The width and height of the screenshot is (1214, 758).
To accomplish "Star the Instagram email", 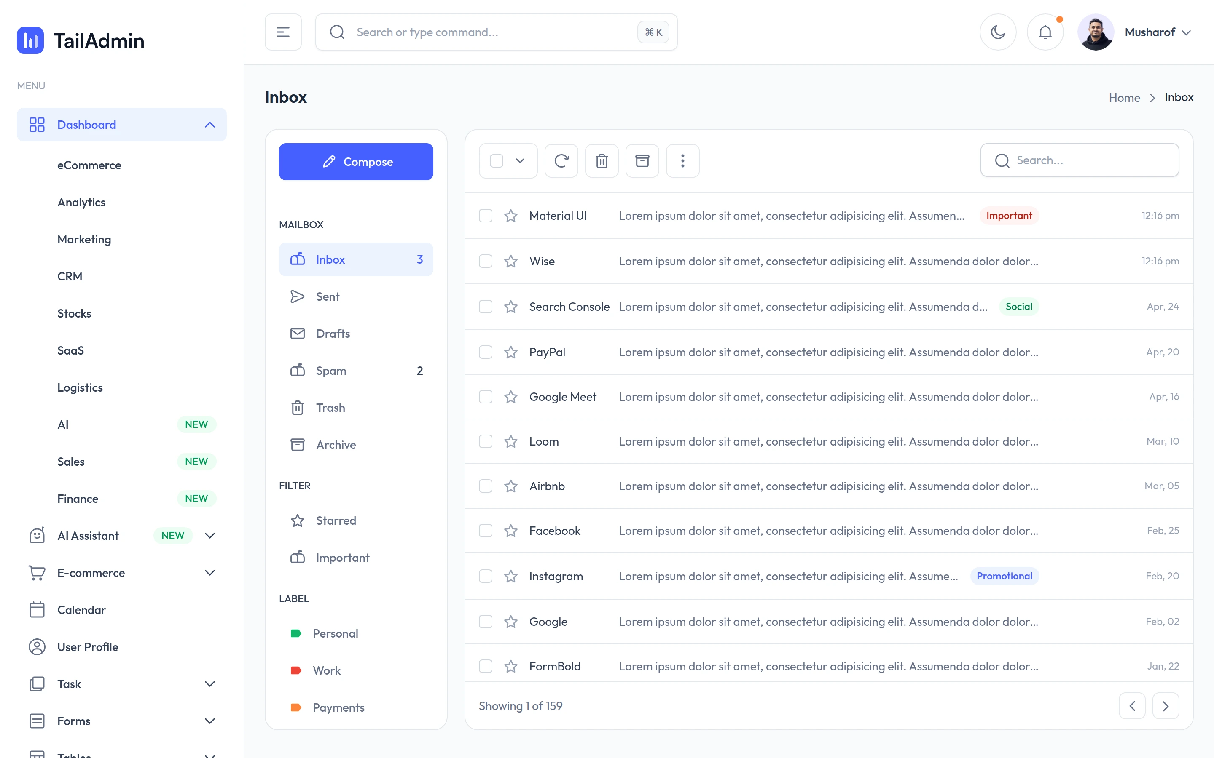I will tap(511, 576).
